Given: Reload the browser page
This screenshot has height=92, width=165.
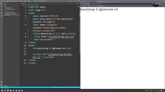Looking at the screenshot, I should coord(86,4).
